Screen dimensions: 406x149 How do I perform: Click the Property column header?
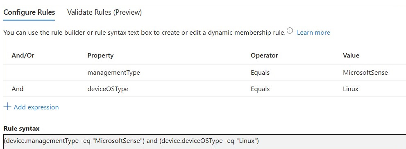100,56
